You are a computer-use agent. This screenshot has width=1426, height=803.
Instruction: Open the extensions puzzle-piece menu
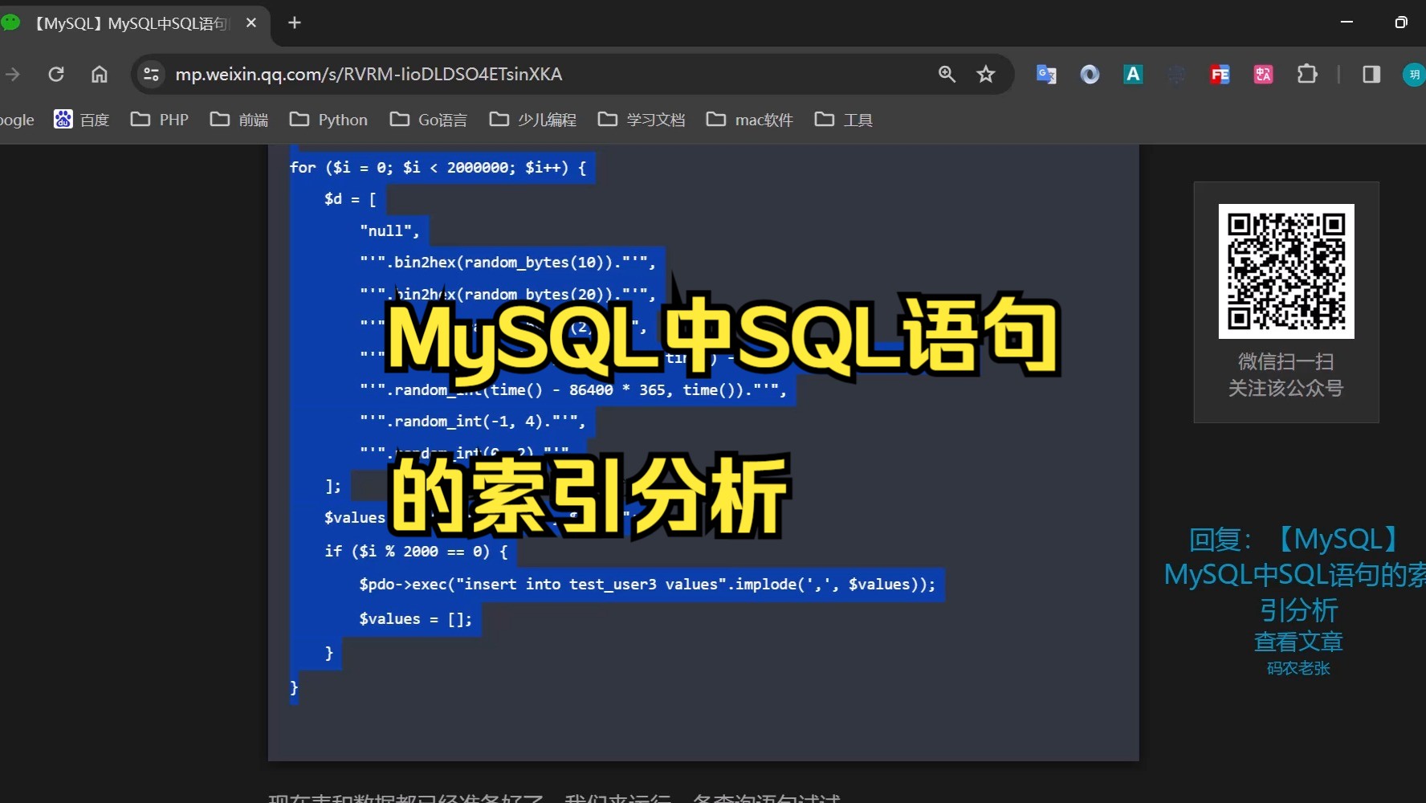tap(1307, 75)
